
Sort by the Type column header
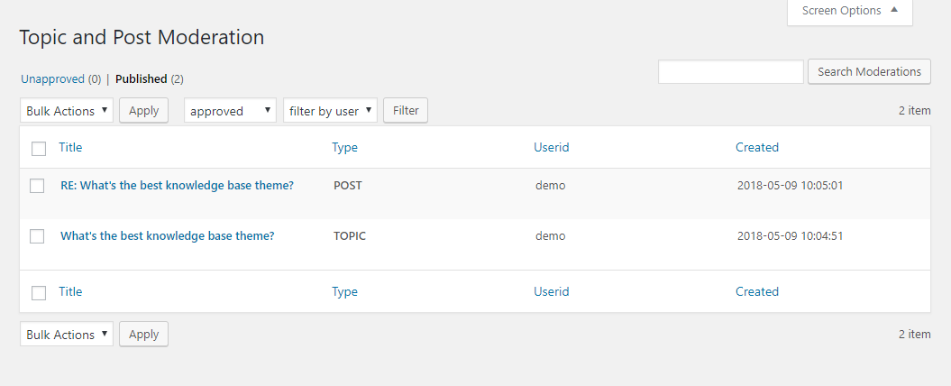click(344, 147)
